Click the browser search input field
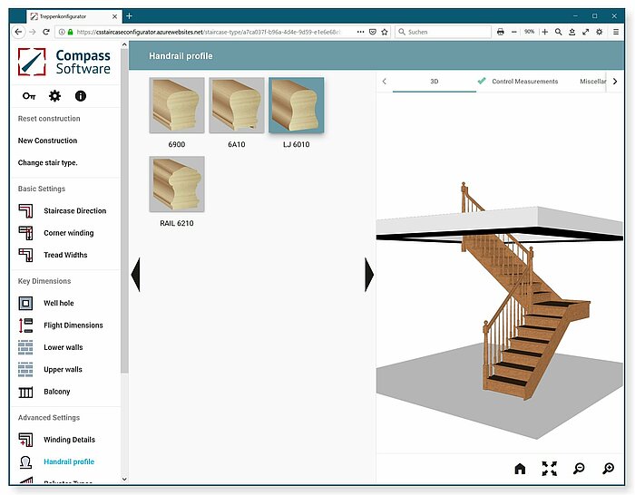Viewport: 635px width, 495px height. coord(440,32)
